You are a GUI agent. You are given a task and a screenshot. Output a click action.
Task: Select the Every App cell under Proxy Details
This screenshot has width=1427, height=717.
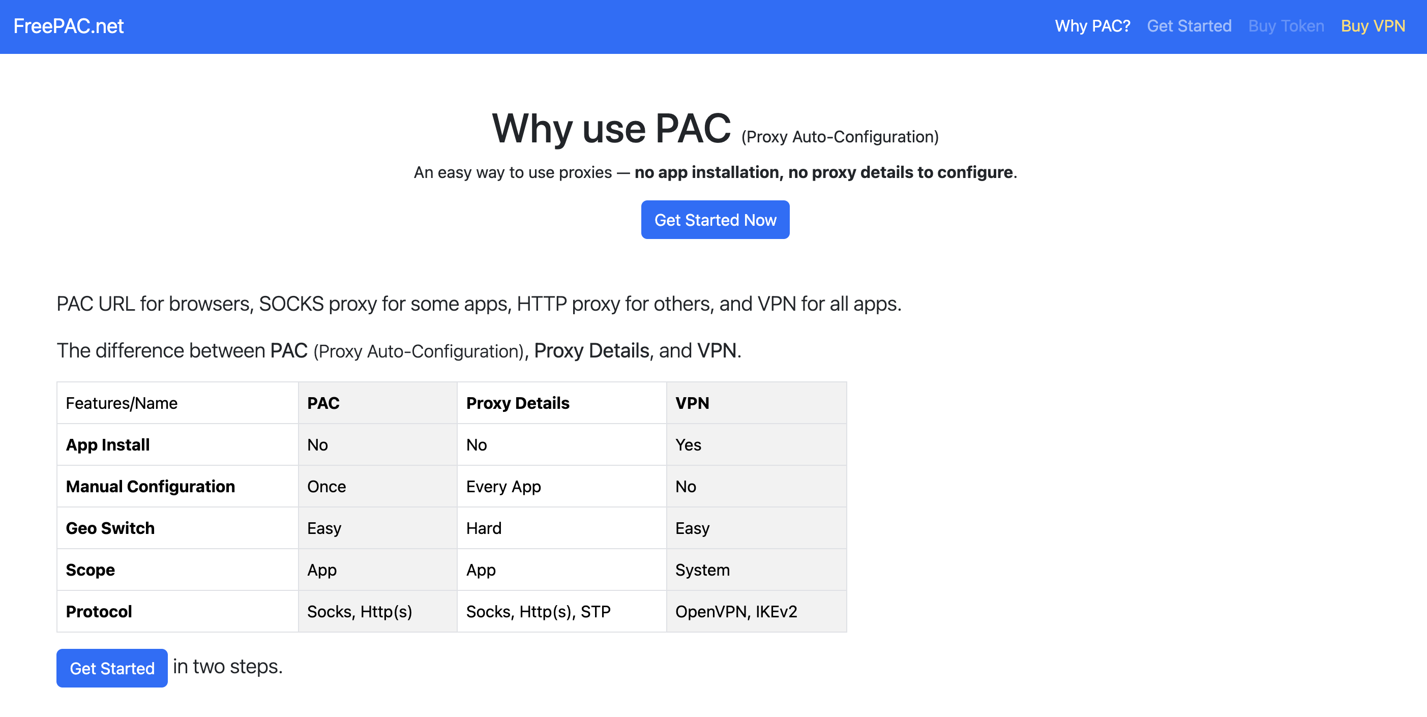[503, 487]
